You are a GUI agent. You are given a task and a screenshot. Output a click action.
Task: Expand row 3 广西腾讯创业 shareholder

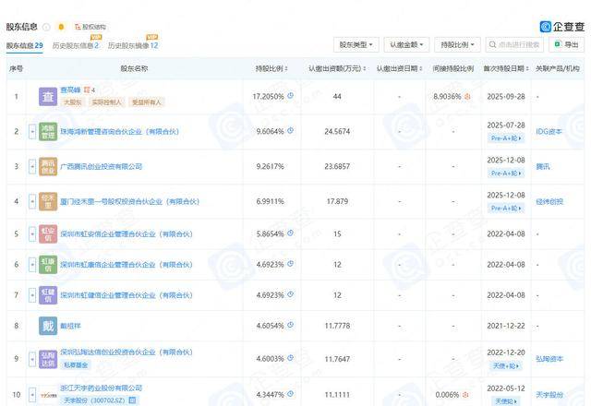click(32, 166)
